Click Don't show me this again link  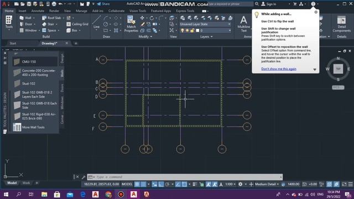(279, 69)
